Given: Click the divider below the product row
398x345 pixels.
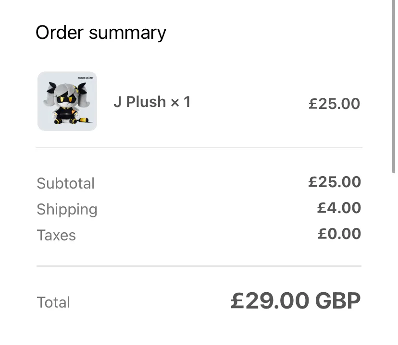Looking at the screenshot, I should (x=199, y=147).
